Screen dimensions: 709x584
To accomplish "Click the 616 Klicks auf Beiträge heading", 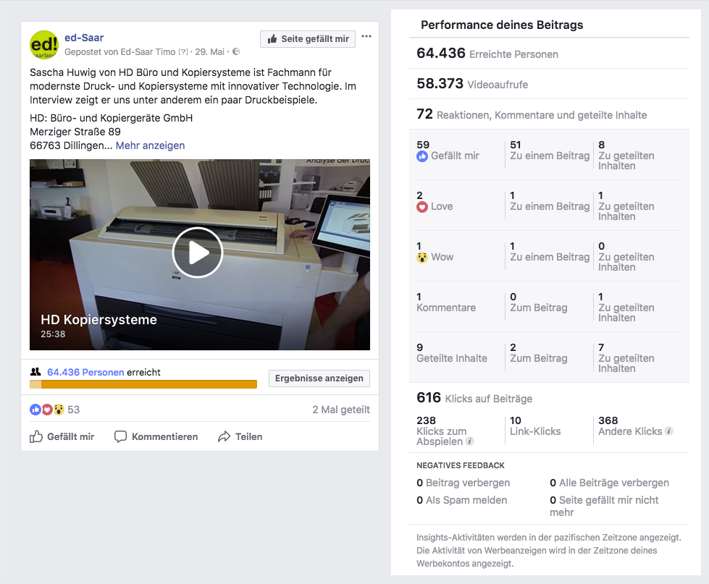I will [x=474, y=398].
